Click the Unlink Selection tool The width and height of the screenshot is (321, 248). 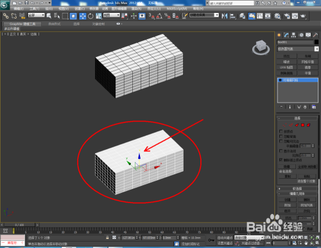coord(14,16)
